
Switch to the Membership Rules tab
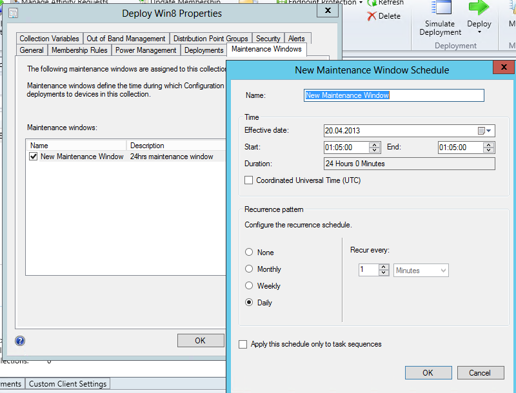[x=79, y=50]
